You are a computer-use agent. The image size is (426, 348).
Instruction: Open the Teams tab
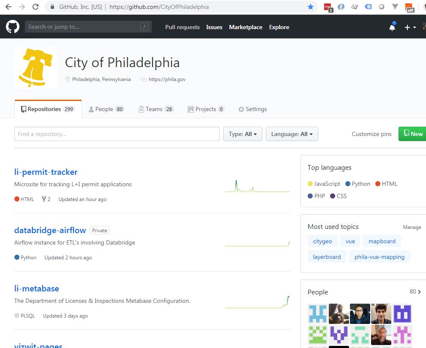(156, 109)
